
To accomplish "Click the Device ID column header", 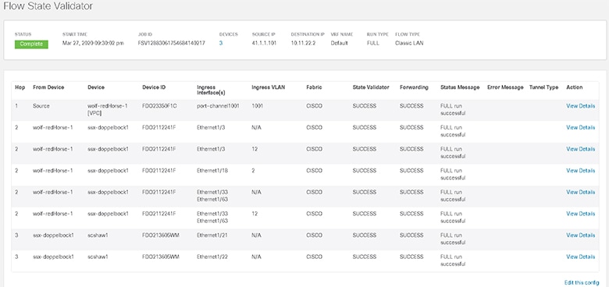I will (154, 87).
